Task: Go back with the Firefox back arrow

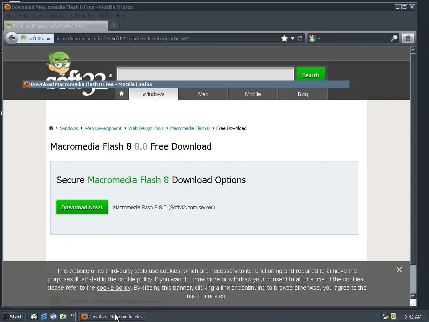Action: click(x=11, y=38)
